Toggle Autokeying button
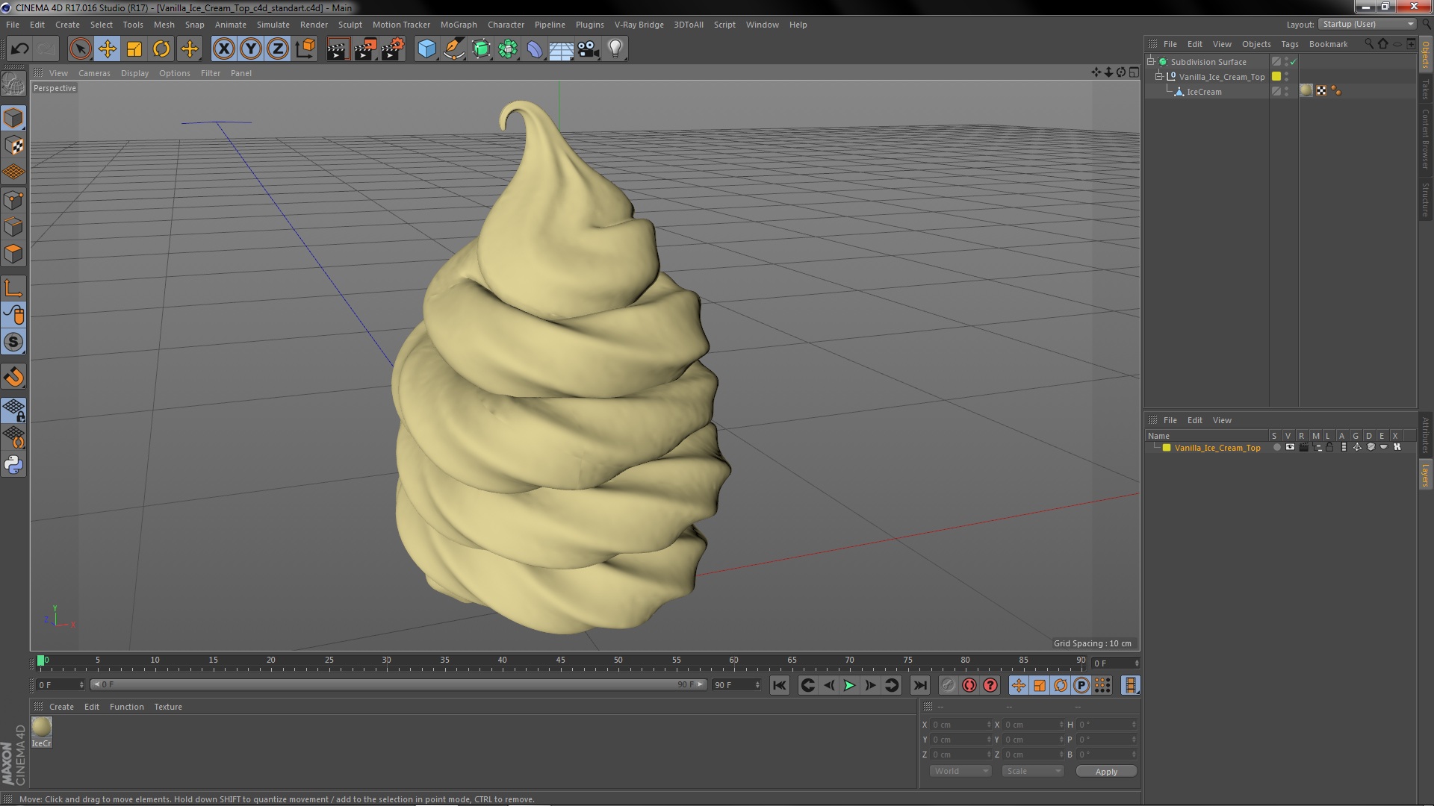Screen dimensions: 1434x806 [x=969, y=685]
